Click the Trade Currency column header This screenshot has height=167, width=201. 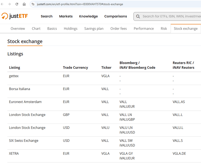(75, 67)
